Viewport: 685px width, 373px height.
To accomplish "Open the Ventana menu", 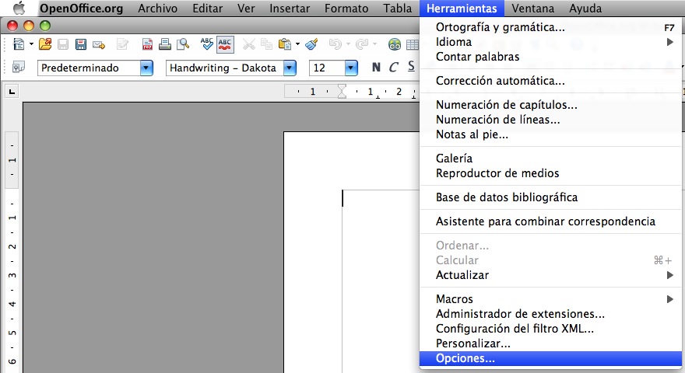I will coord(533,9).
